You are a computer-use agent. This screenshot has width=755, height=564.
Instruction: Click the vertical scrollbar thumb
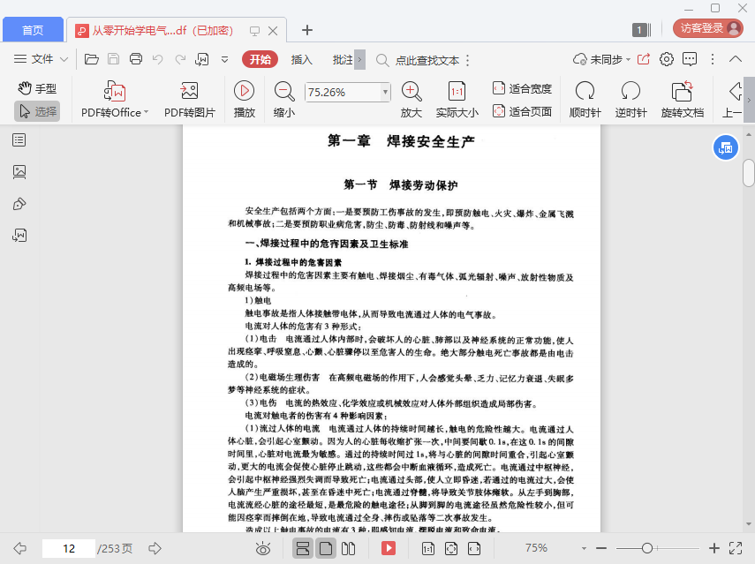[749, 172]
